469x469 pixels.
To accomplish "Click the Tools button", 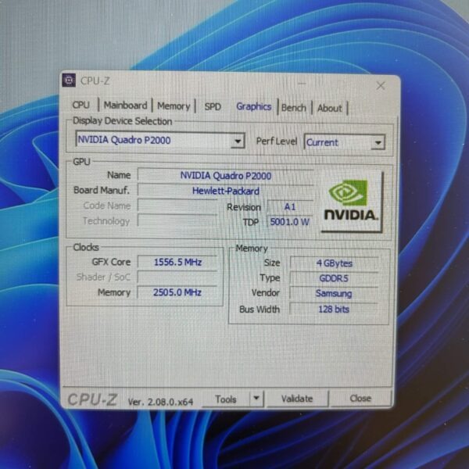I will pos(226,399).
